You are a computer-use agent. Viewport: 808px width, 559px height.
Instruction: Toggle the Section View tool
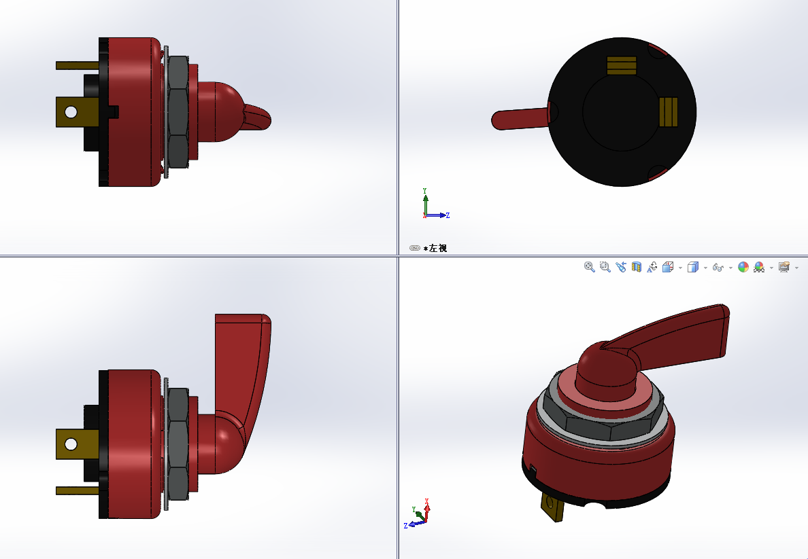(x=637, y=267)
